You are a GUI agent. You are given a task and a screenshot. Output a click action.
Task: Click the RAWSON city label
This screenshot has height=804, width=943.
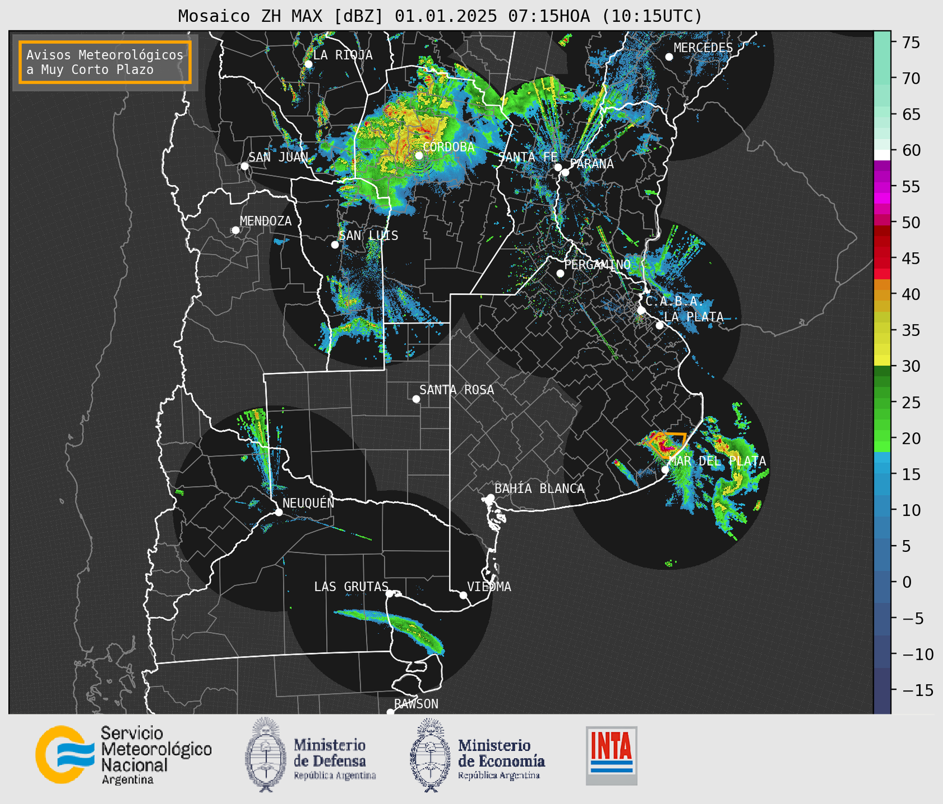416,704
